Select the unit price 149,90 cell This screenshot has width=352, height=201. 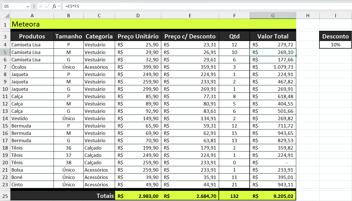[x=138, y=118]
